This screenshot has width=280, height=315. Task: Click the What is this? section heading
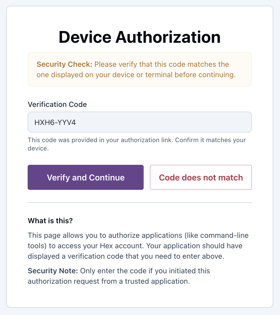click(50, 221)
